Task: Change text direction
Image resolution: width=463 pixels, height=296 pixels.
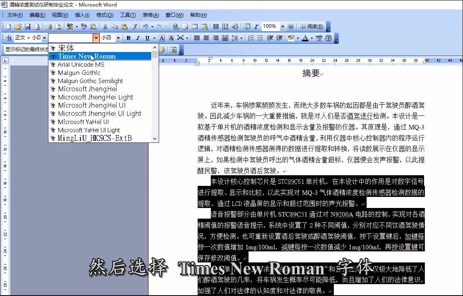Action: pyautogui.click(x=225, y=27)
